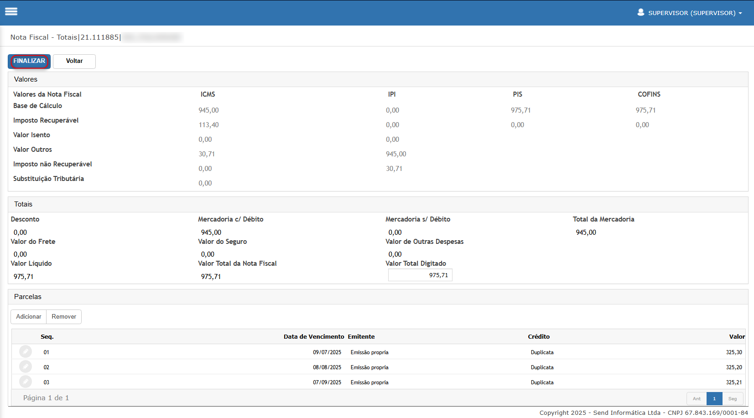Open the hamburger navigation menu
The width and height of the screenshot is (754, 418).
click(x=11, y=12)
